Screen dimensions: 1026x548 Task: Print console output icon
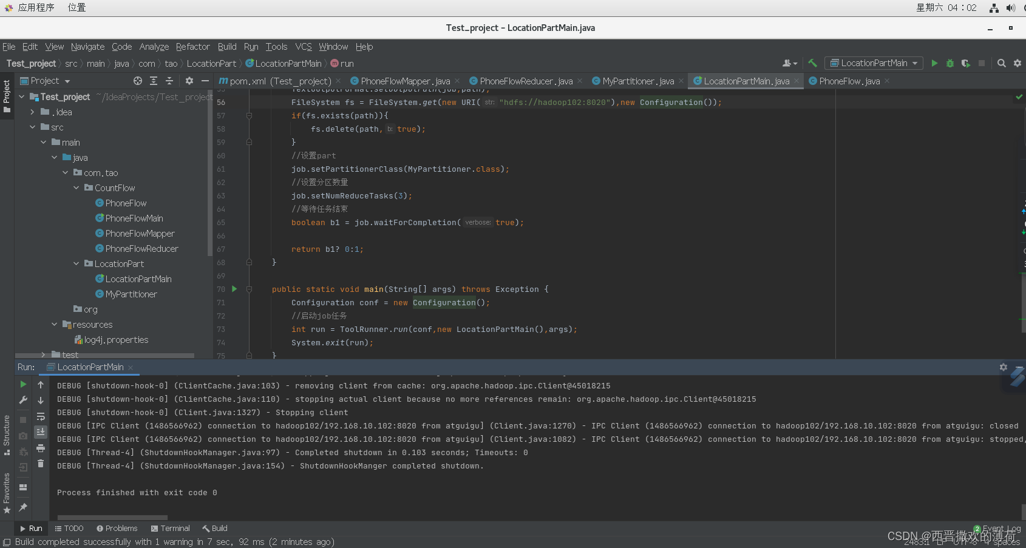pyautogui.click(x=41, y=448)
